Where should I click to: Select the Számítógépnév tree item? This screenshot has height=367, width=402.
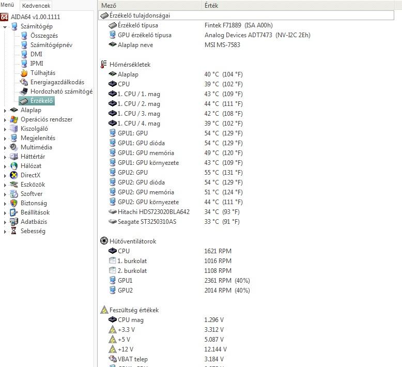click(x=51, y=45)
